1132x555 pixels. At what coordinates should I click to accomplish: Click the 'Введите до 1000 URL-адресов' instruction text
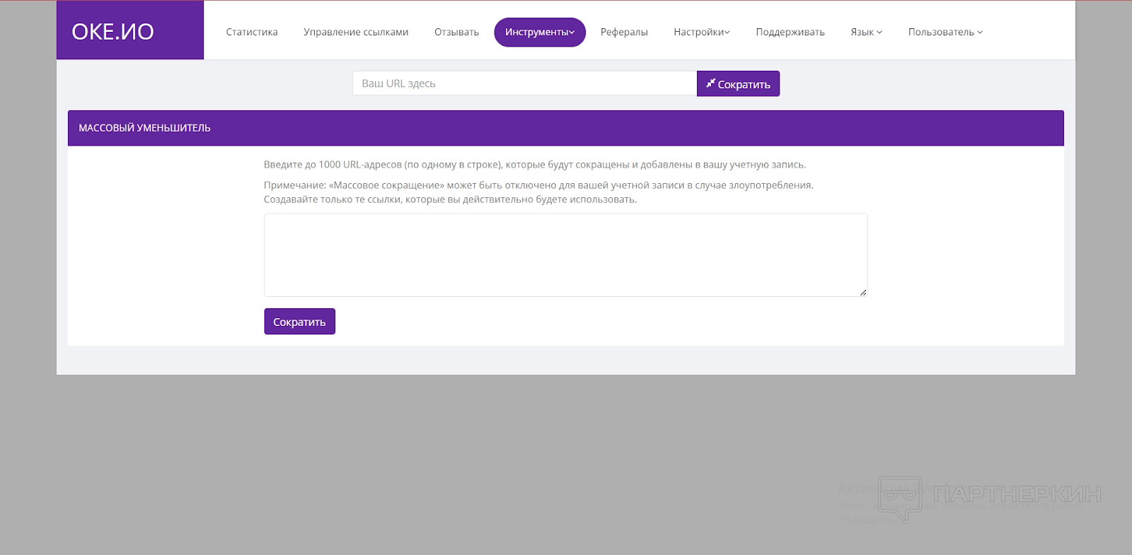click(534, 165)
